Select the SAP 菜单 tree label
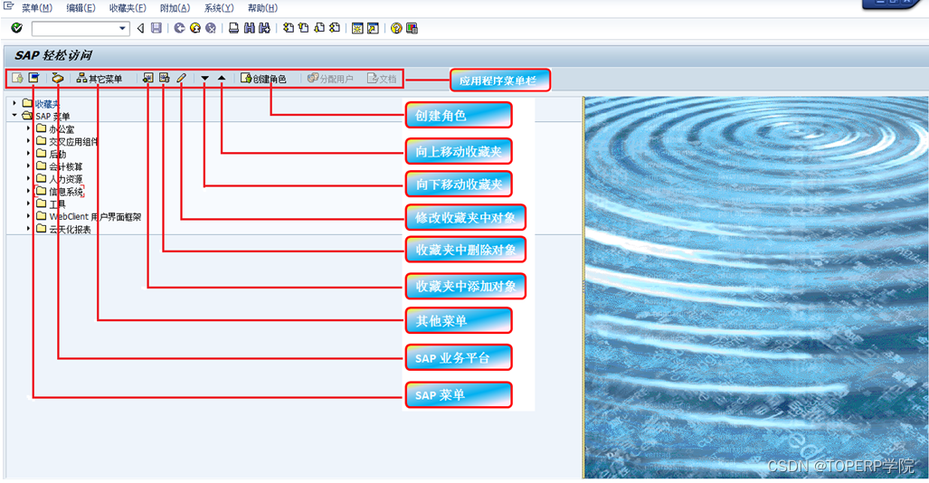This screenshot has width=929, height=483. click(52, 116)
